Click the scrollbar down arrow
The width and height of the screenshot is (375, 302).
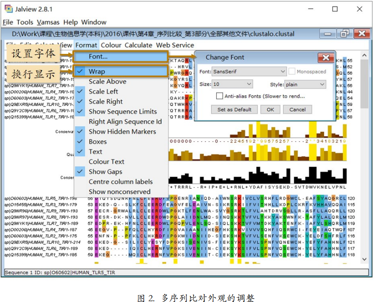(x=364, y=259)
